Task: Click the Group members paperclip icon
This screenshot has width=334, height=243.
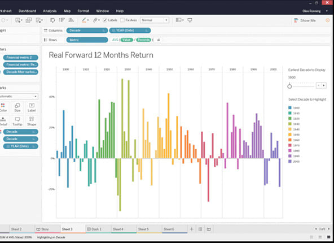Action: pos(95,20)
